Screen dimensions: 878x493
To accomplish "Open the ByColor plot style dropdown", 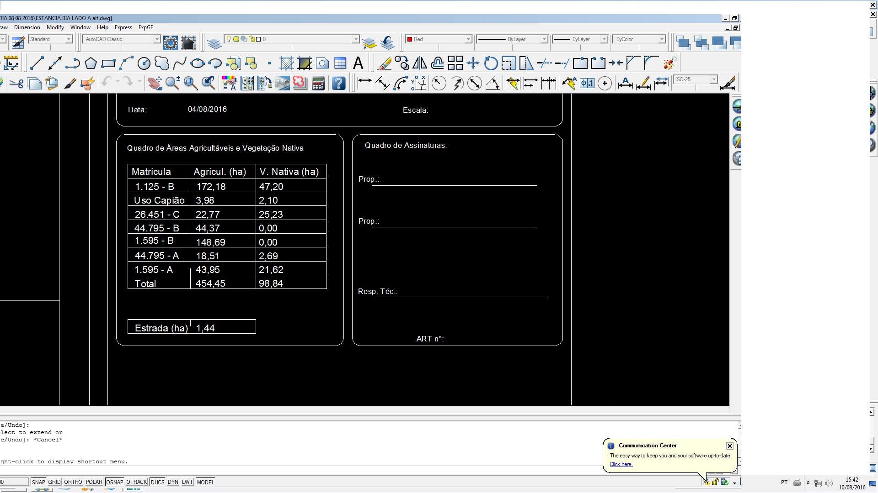I will point(662,39).
